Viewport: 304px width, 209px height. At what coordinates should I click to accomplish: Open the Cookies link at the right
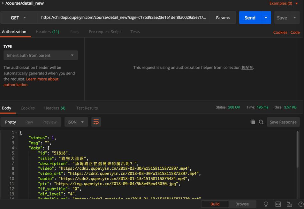280,32
